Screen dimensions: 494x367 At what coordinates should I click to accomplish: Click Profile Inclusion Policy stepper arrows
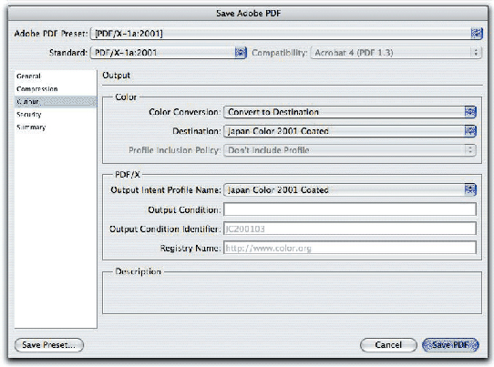pyautogui.click(x=470, y=150)
